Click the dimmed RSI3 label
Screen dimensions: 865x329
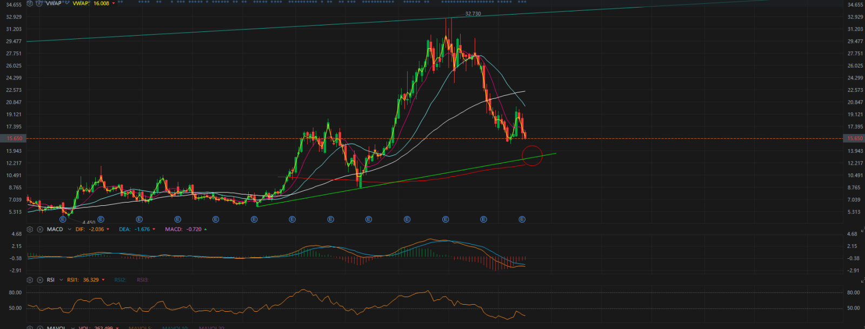[x=143, y=280]
